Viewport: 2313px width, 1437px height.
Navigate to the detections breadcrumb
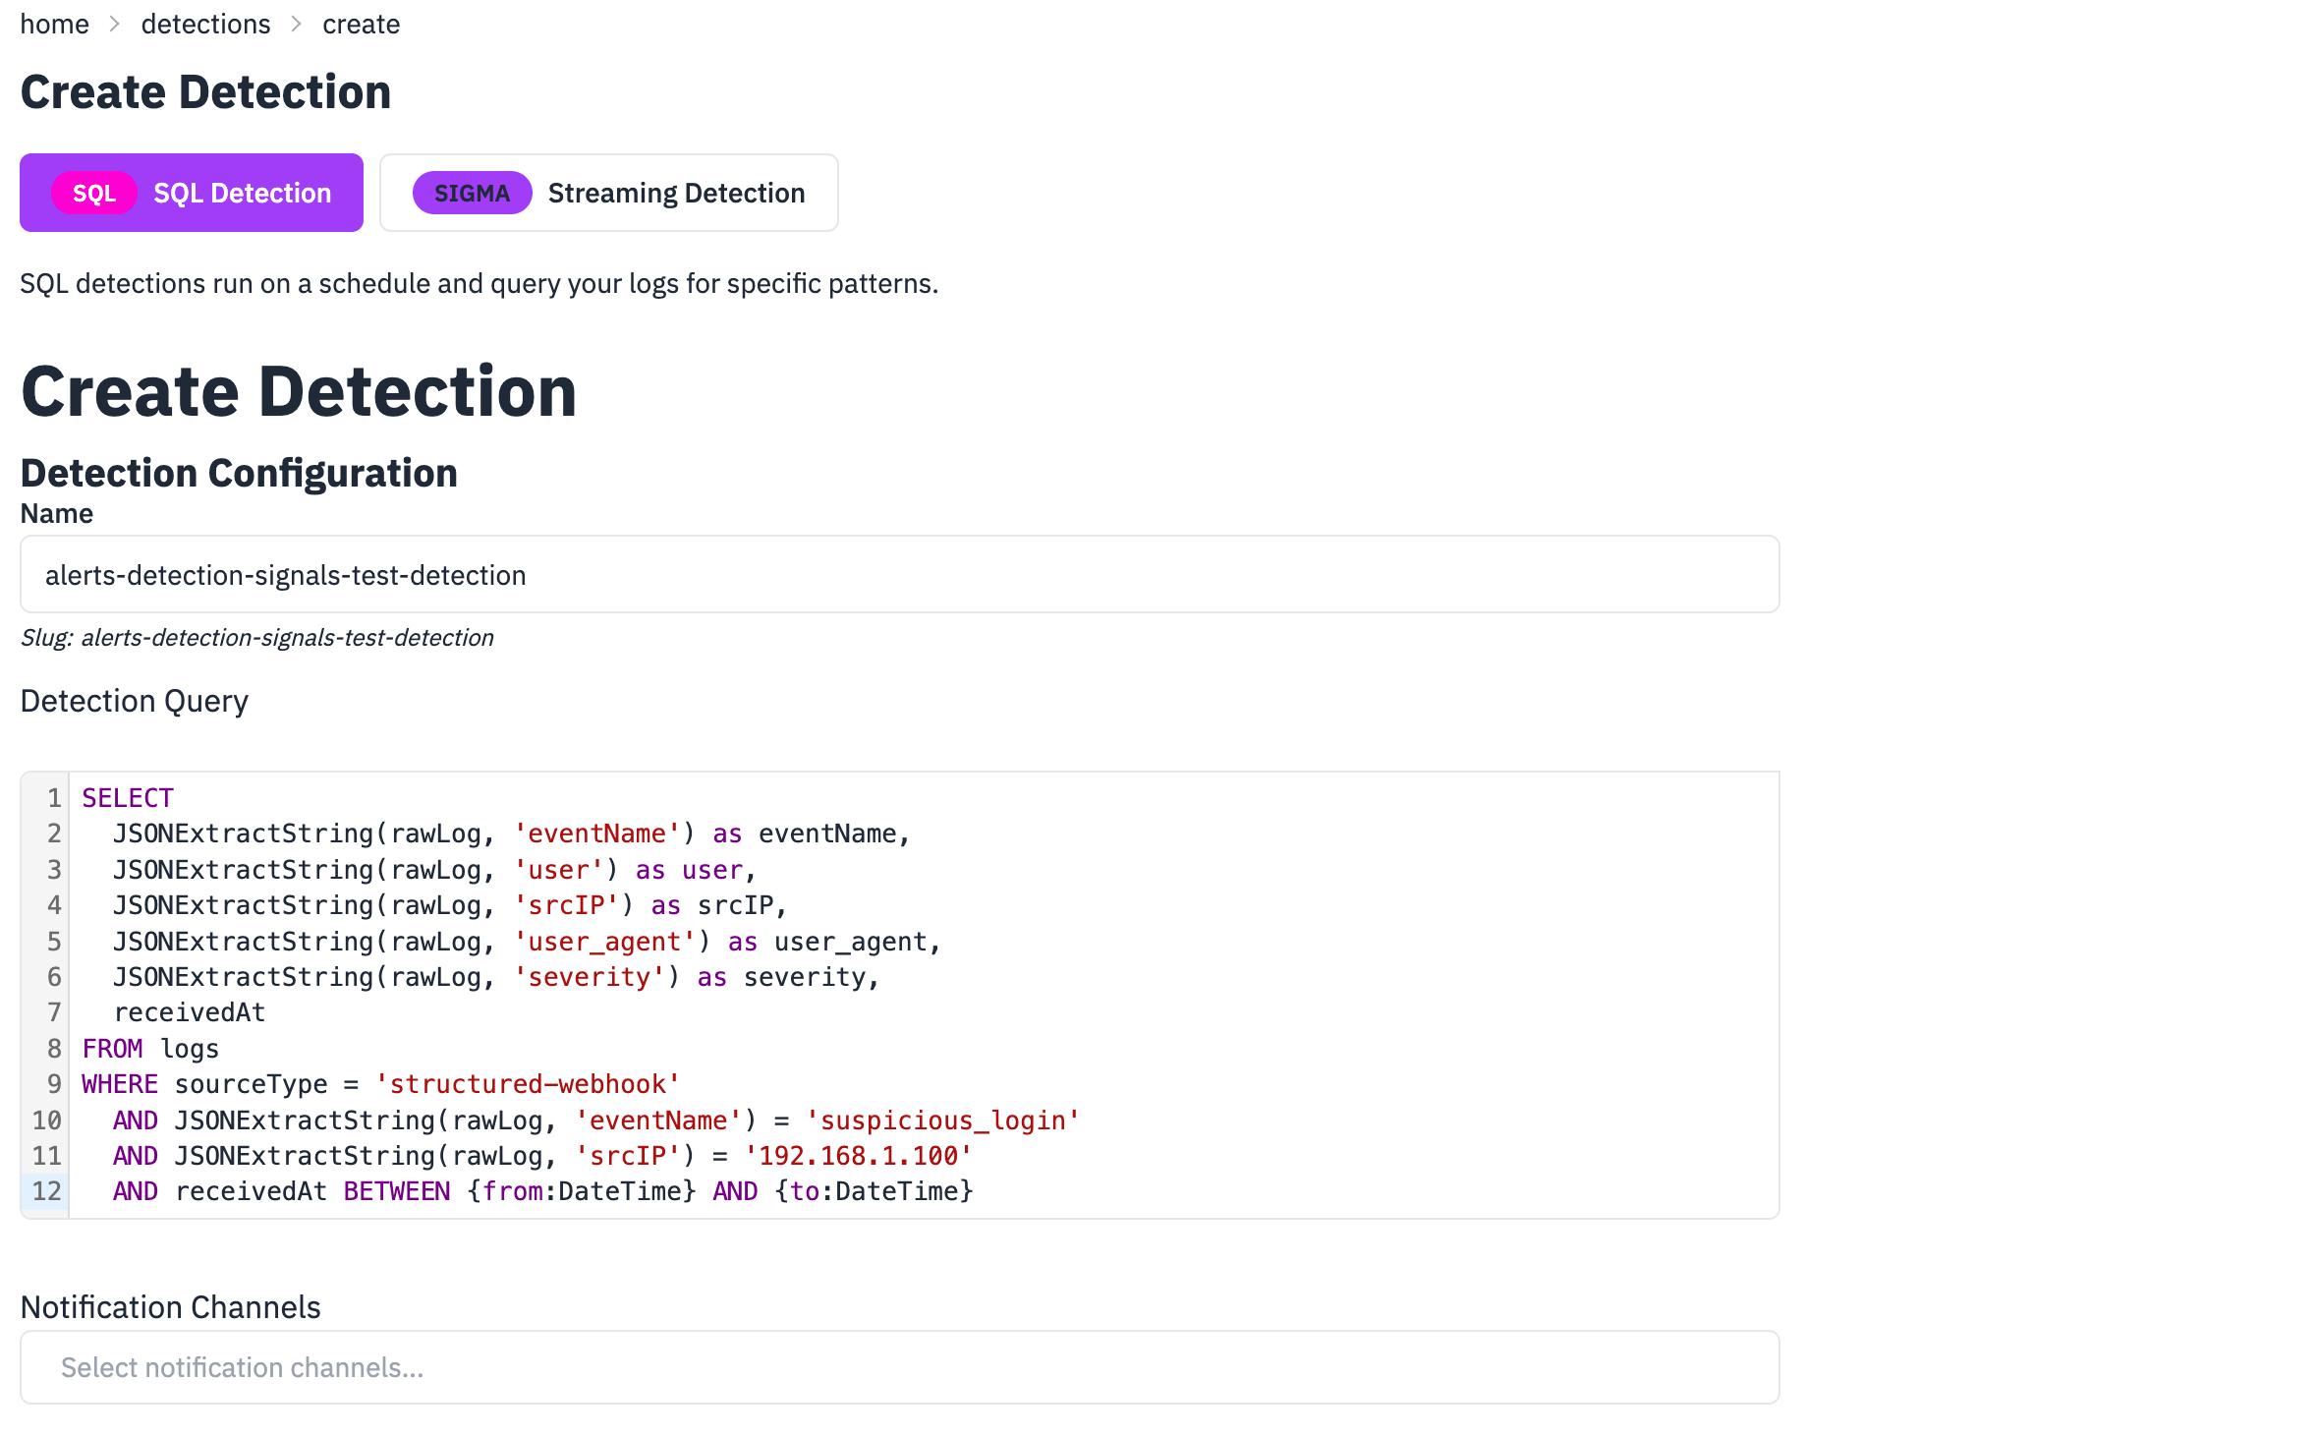pyautogui.click(x=205, y=23)
